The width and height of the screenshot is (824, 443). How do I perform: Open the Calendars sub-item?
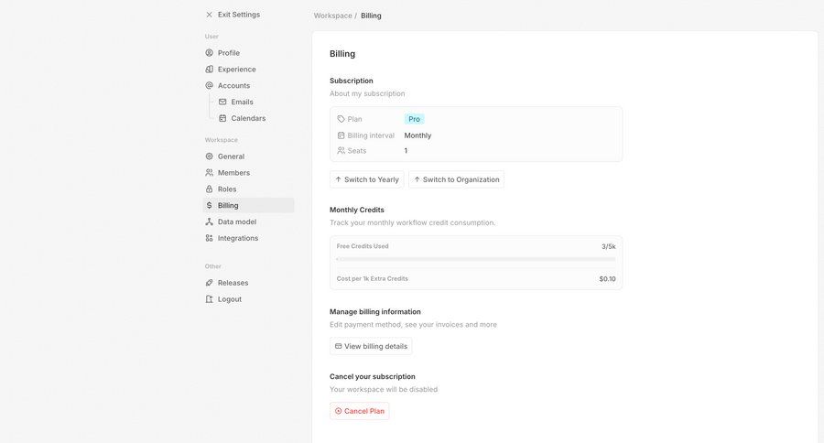click(x=255, y=118)
